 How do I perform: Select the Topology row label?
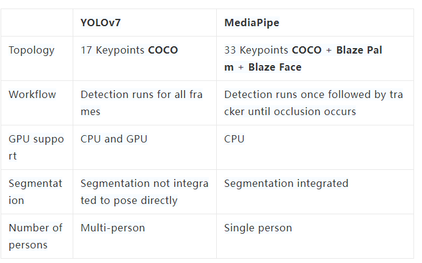(31, 50)
